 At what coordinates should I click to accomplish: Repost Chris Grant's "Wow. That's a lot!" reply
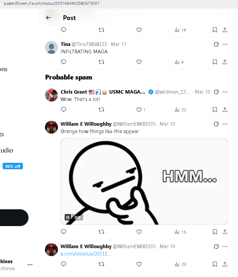(x=101, y=110)
